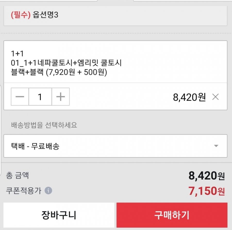Expand the 택배 - 무료배송 dropdown arrow

click(x=216, y=146)
